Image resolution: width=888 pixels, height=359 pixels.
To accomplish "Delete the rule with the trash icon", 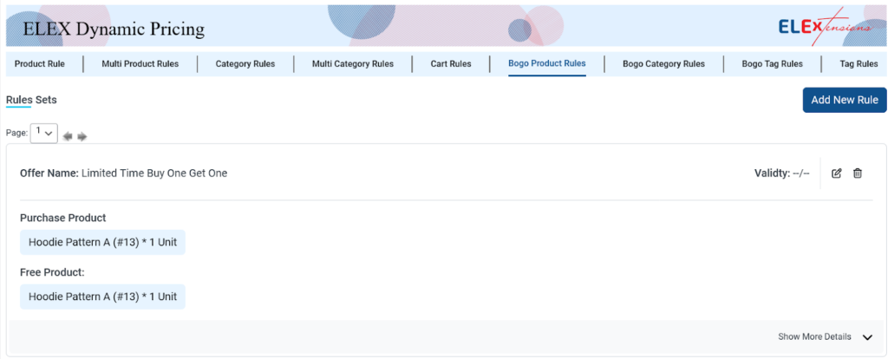I will (x=858, y=173).
